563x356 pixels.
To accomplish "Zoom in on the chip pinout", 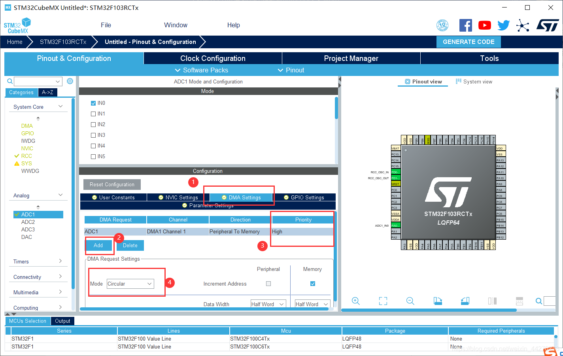I will pos(356,301).
